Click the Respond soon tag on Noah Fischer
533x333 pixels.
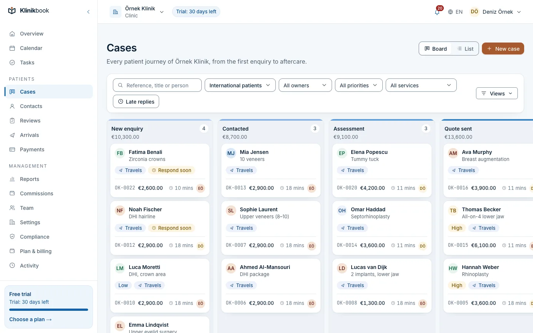(x=172, y=228)
